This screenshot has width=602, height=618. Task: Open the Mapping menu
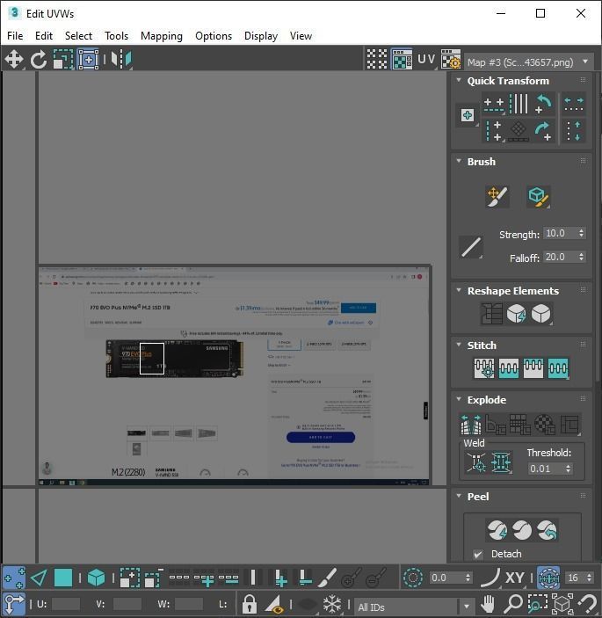162,36
